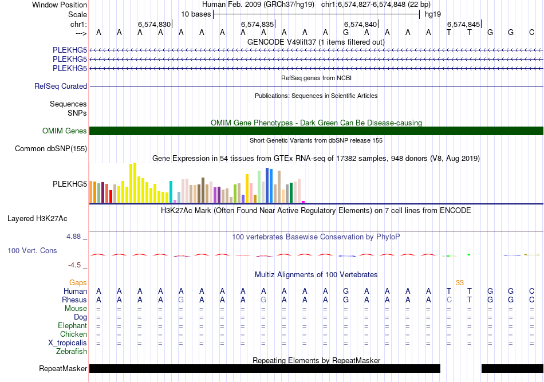Open Repeating Elements by RepeatMasker title

click(x=316, y=360)
